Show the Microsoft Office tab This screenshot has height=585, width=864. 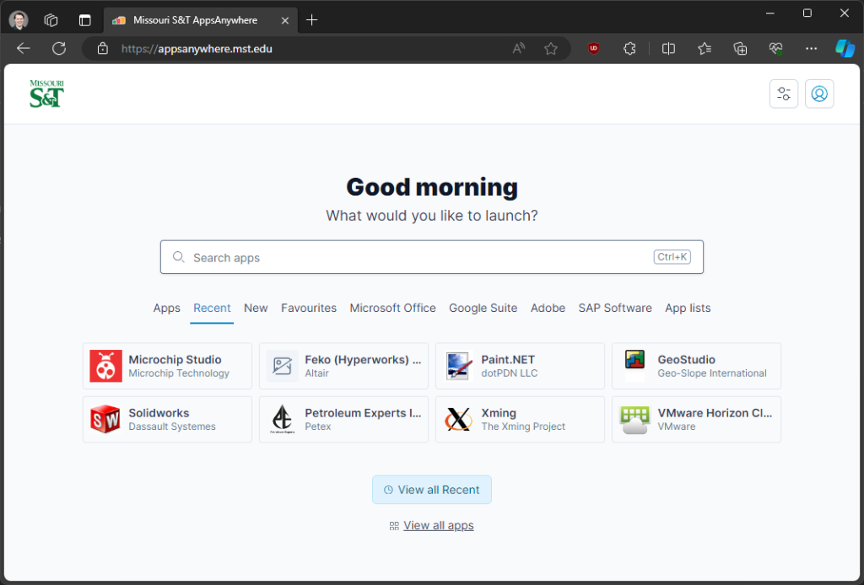point(392,309)
